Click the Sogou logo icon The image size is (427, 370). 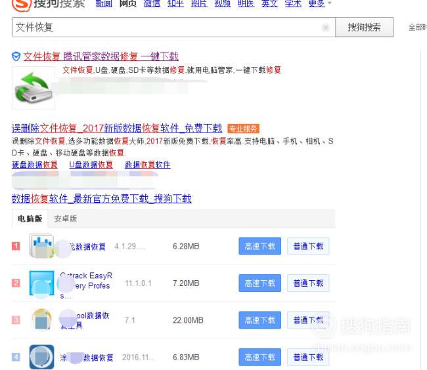coord(21,4)
